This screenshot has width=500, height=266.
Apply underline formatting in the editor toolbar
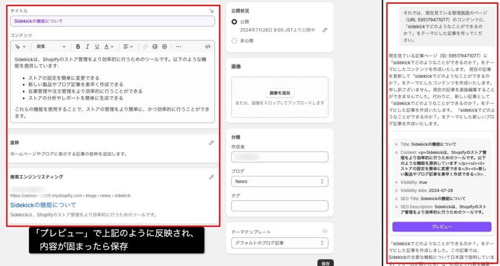[x=97, y=47]
